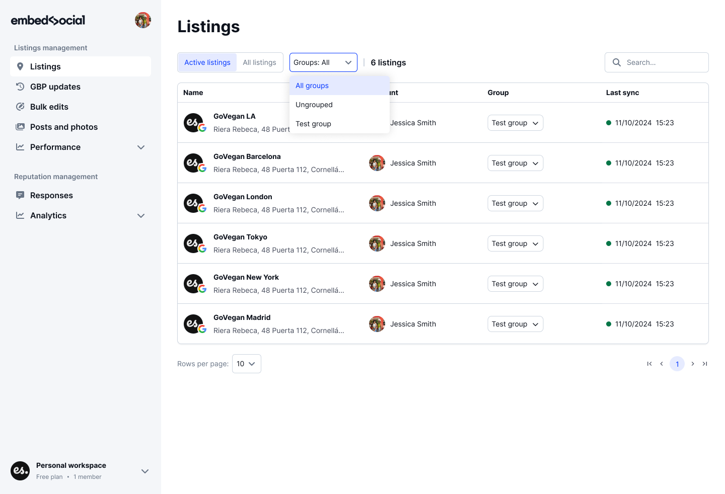Open the Listings section in the sidebar
725x494 pixels.
coord(45,66)
